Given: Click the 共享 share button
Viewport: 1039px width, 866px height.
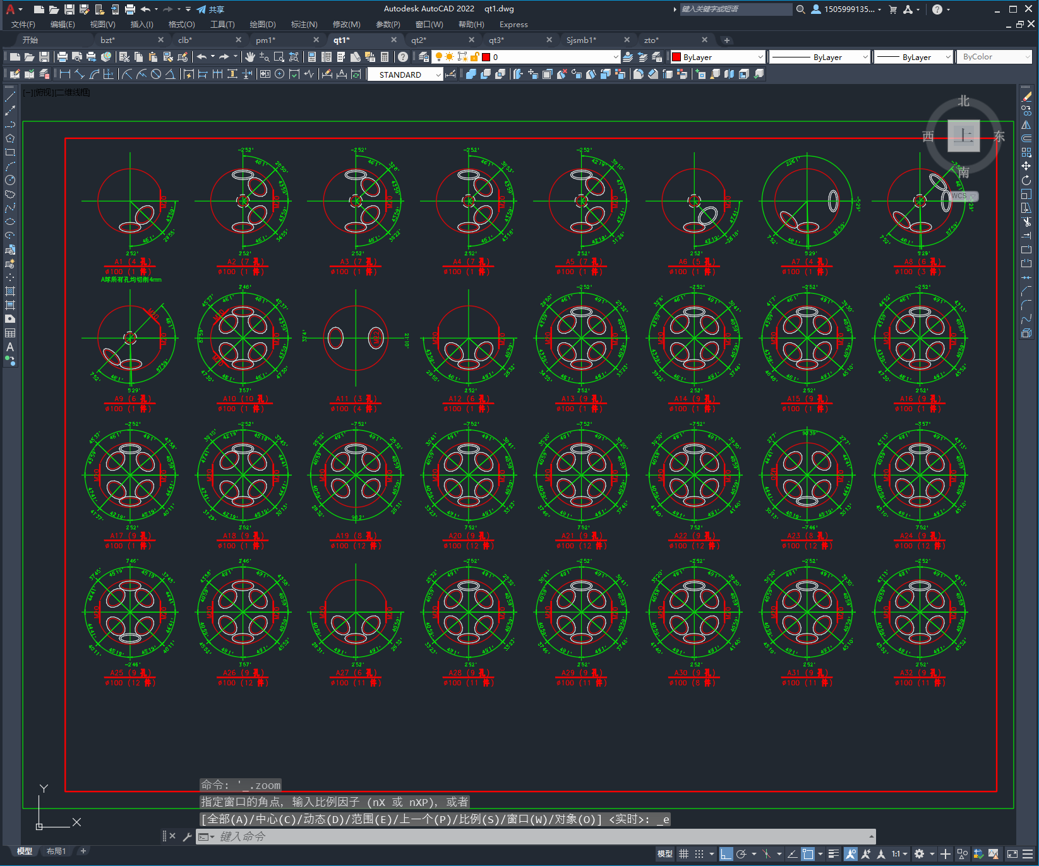Looking at the screenshot, I should pos(210,9).
